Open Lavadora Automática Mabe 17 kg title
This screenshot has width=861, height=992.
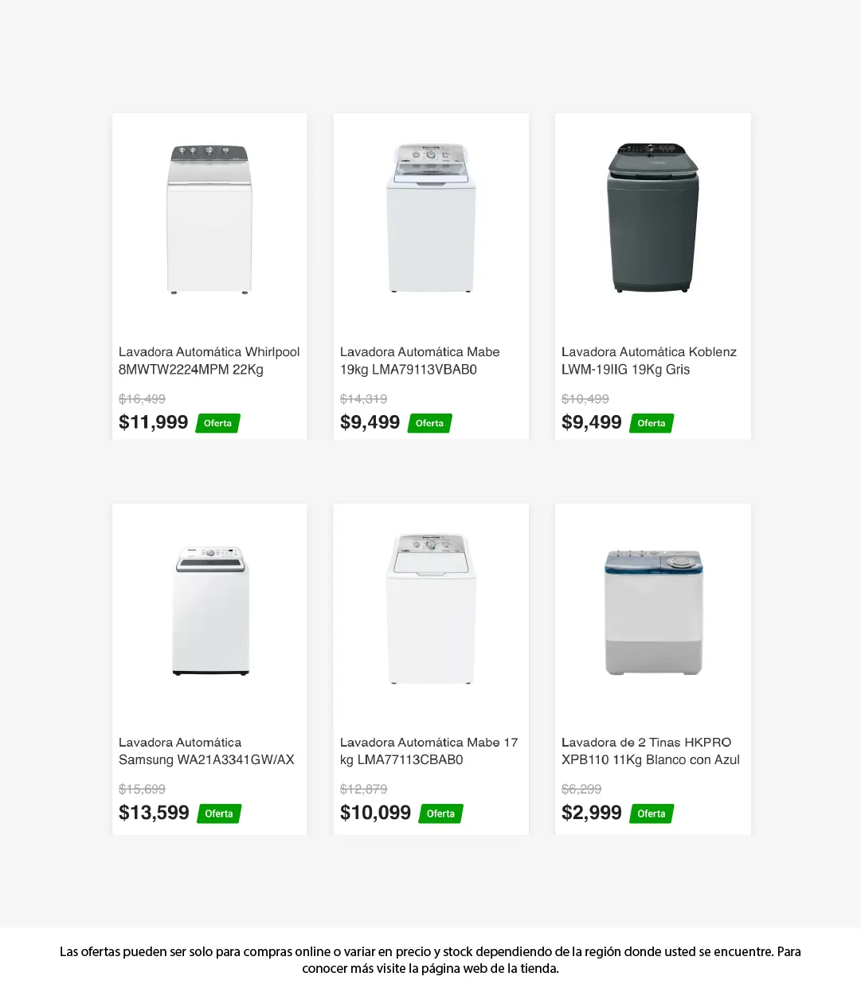[429, 751]
